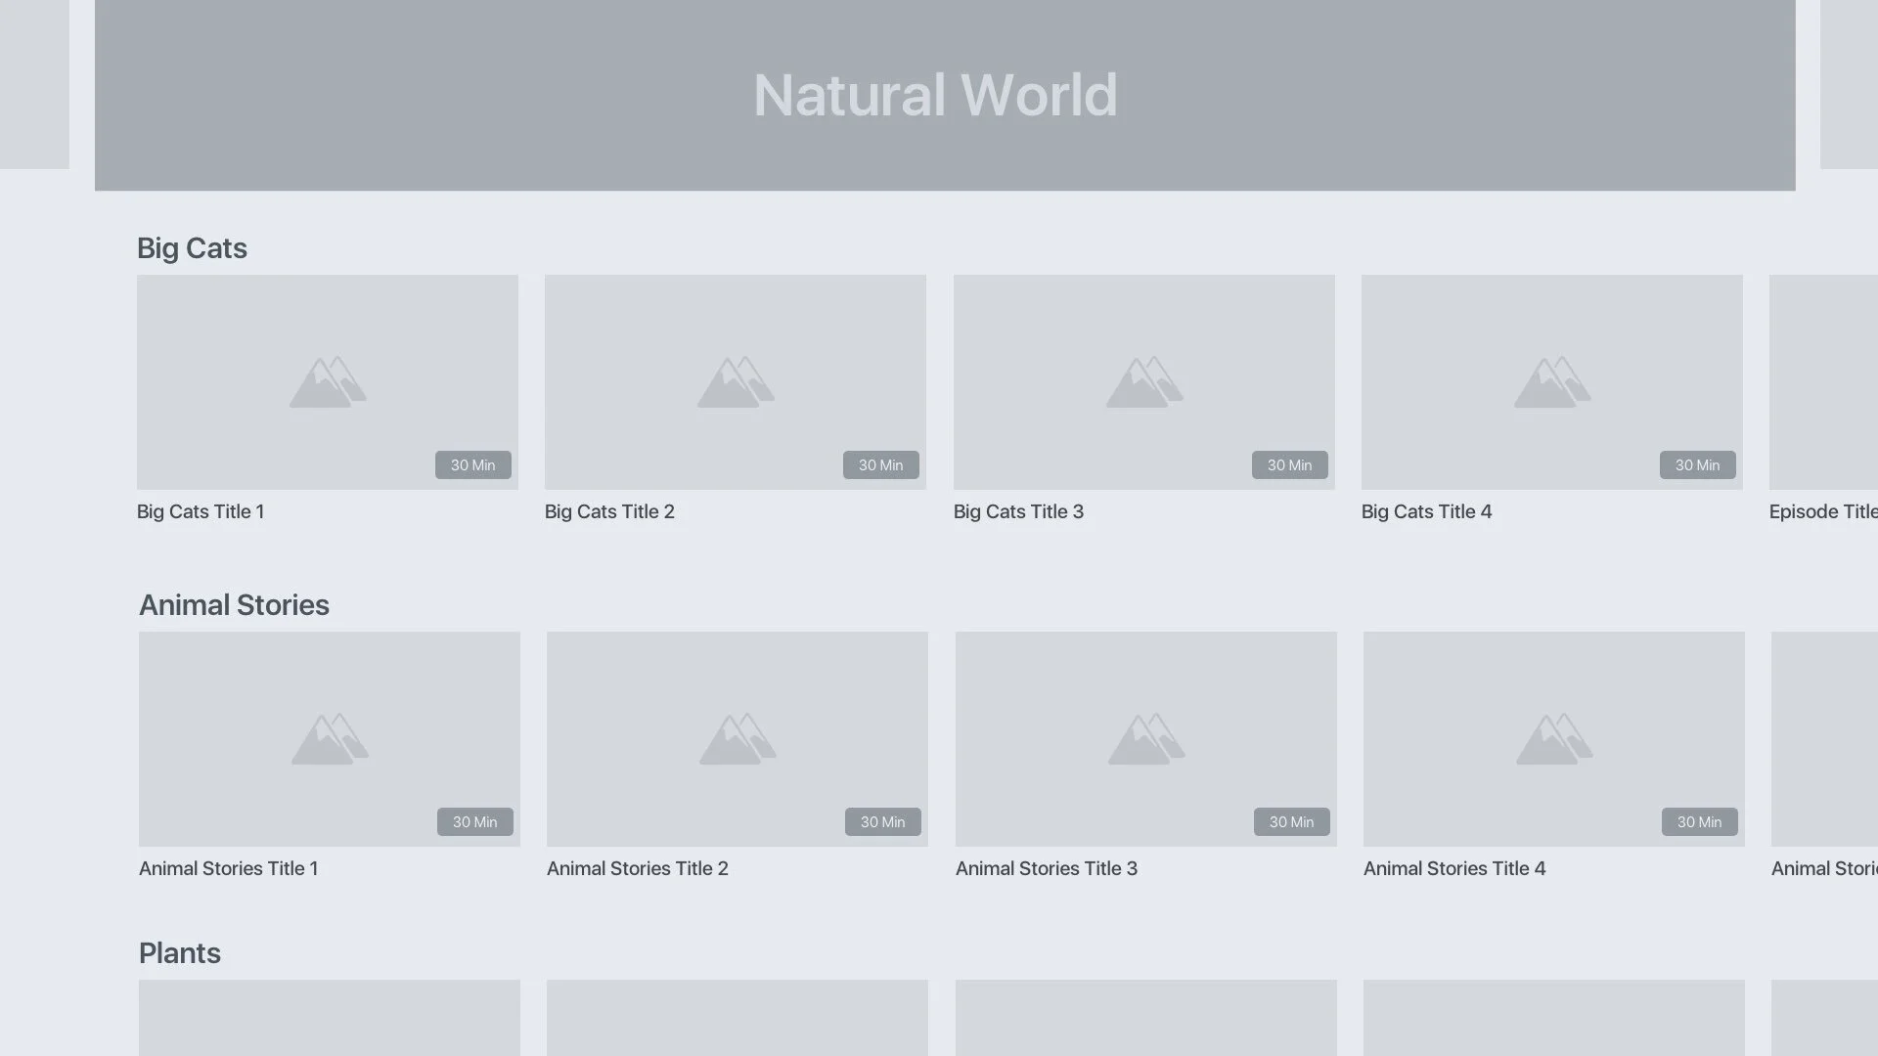Image resolution: width=1878 pixels, height=1056 pixels.
Task: Open the Big Cats Title 3 thumbnail
Action: click(x=1144, y=382)
